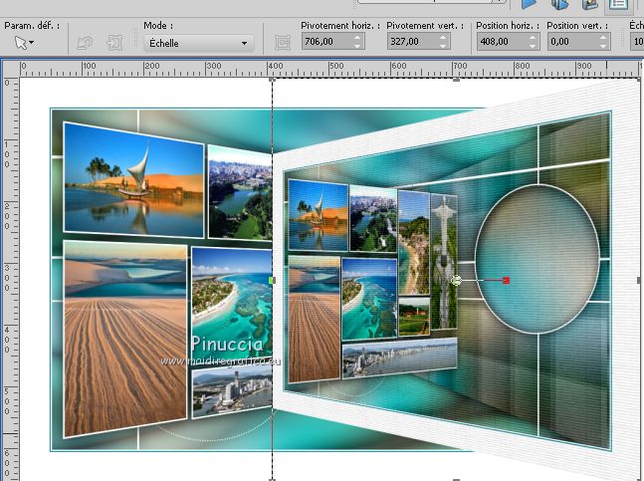Increase Position horiz. with up arrow
The height and width of the screenshot is (481, 644).
click(x=534, y=38)
